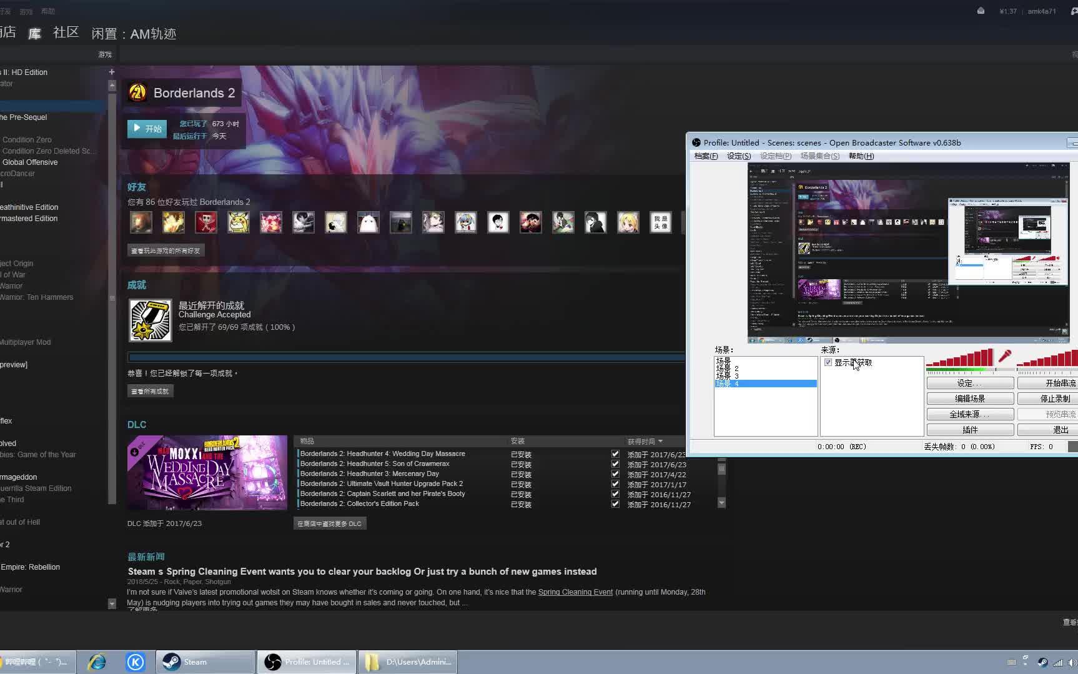The height and width of the screenshot is (674, 1078).
Task: Open the Spring Cleaning Event link
Action: tap(575, 592)
